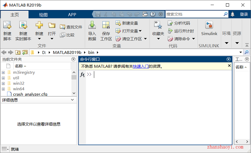
Task: Go up one folder level icon
Action: (18, 52)
